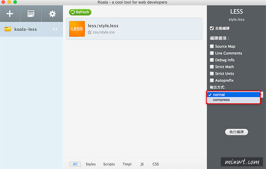The image size is (266, 169).
Task: Open settings via the gear icon
Action: coord(52,14)
